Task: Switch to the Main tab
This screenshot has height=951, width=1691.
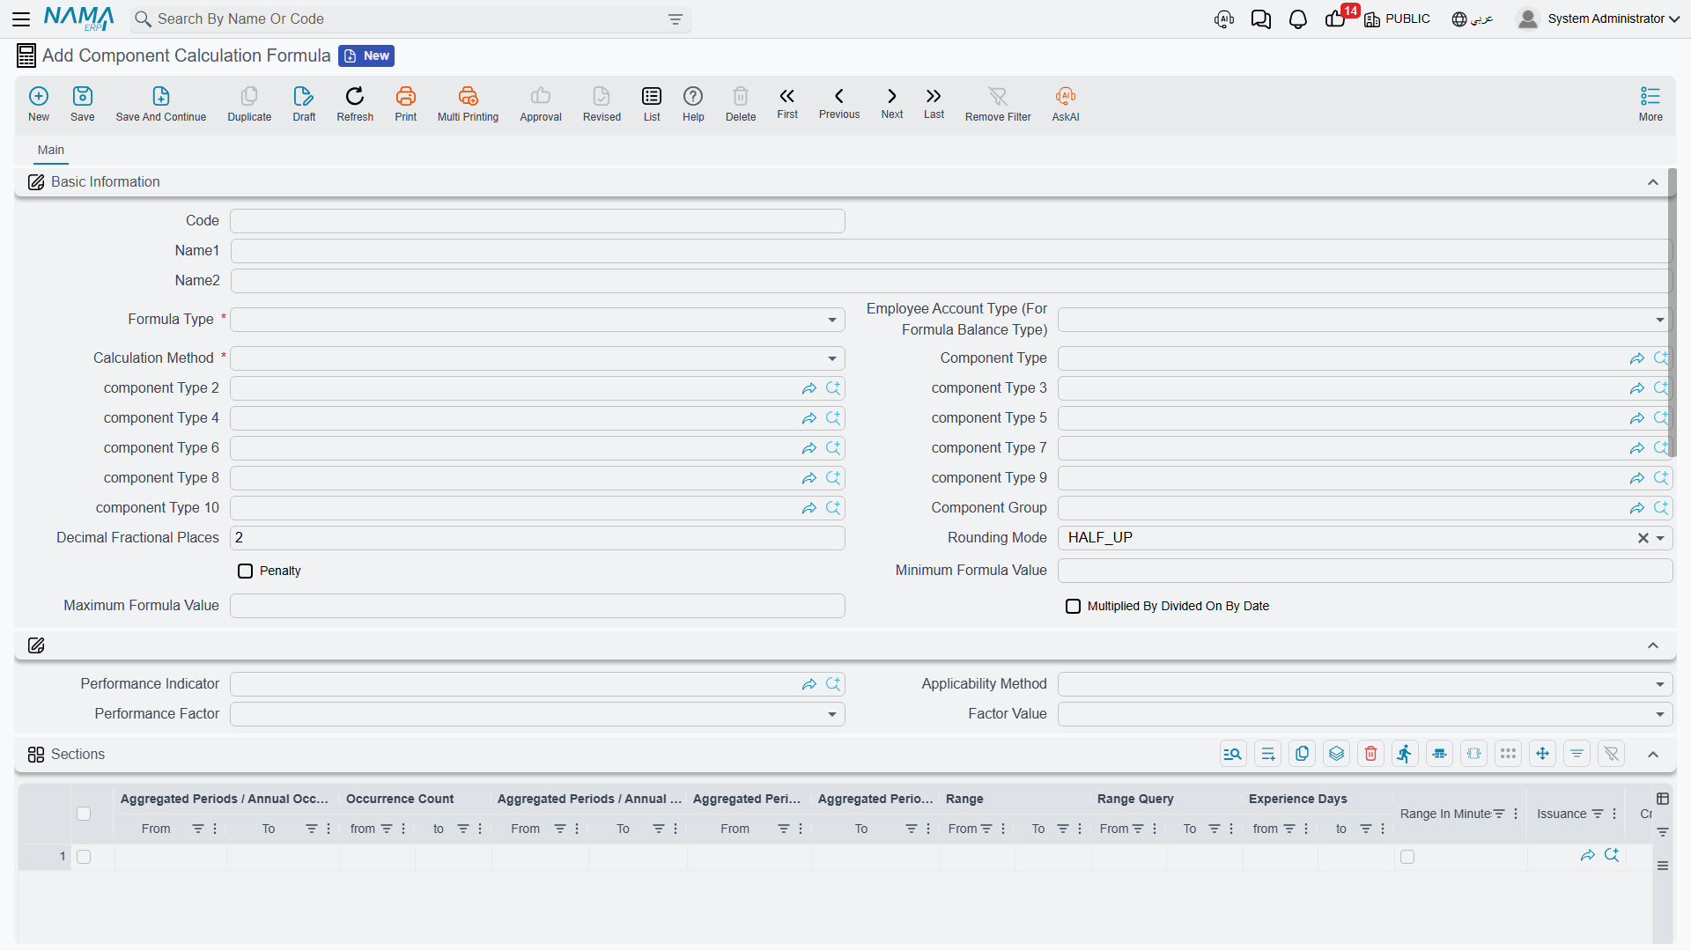Action: click(x=51, y=150)
